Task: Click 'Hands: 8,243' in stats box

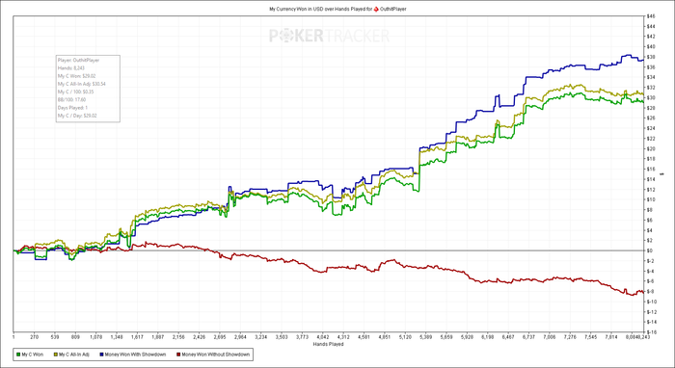Action: coord(72,68)
